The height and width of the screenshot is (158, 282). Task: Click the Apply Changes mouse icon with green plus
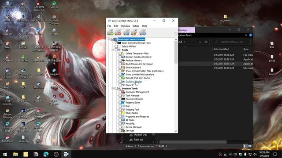(110, 32)
